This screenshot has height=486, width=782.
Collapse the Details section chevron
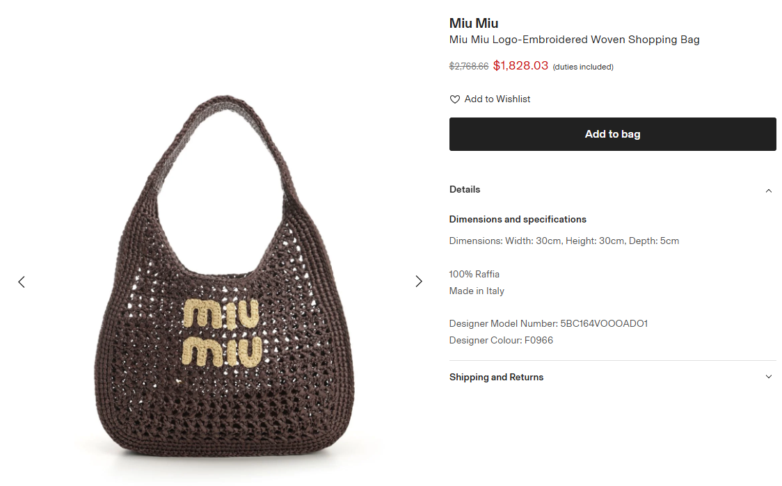(768, 191)
